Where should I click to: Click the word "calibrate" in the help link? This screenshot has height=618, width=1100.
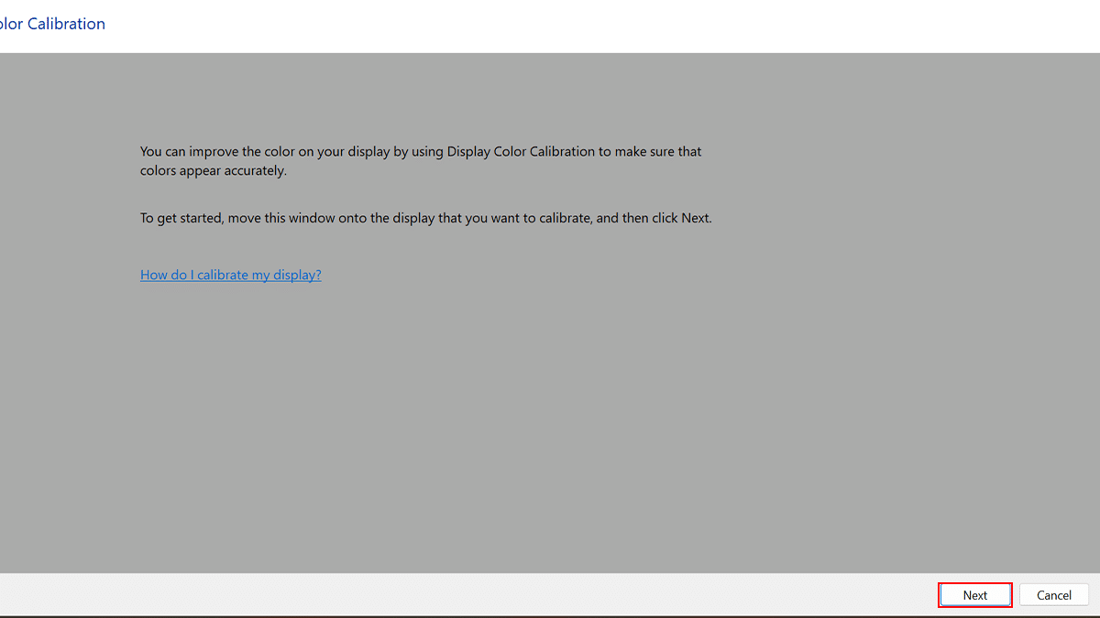tap(223, 275)
